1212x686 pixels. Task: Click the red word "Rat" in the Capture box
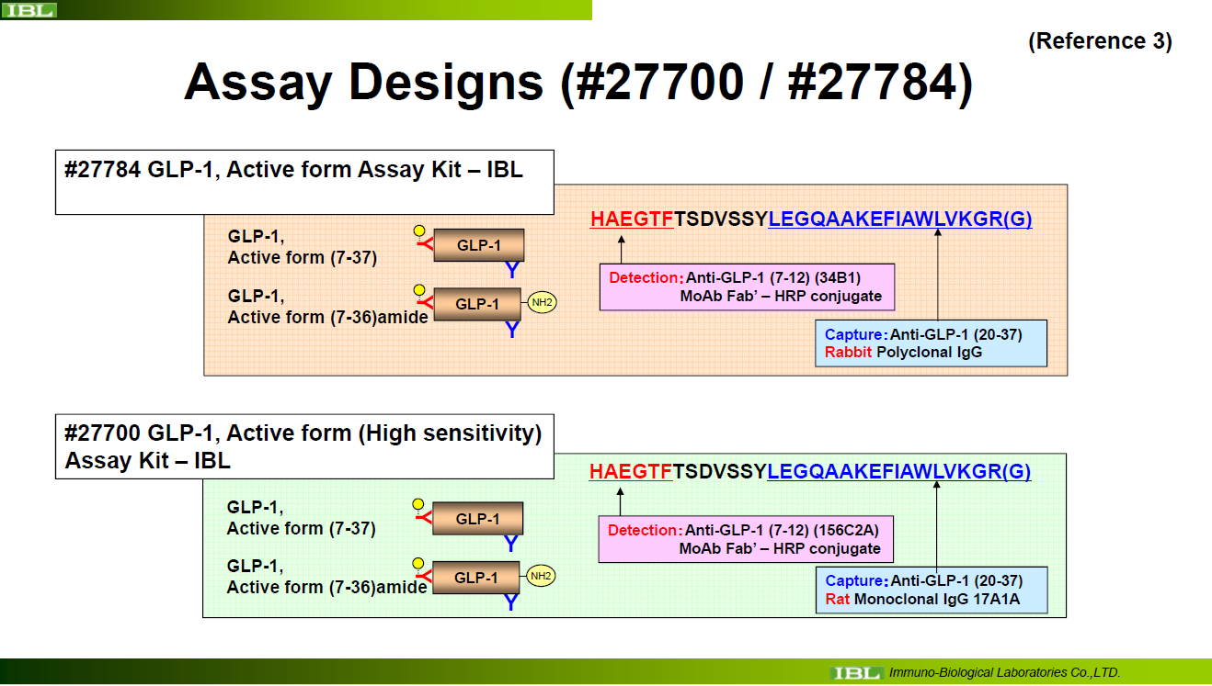[838, 600]
